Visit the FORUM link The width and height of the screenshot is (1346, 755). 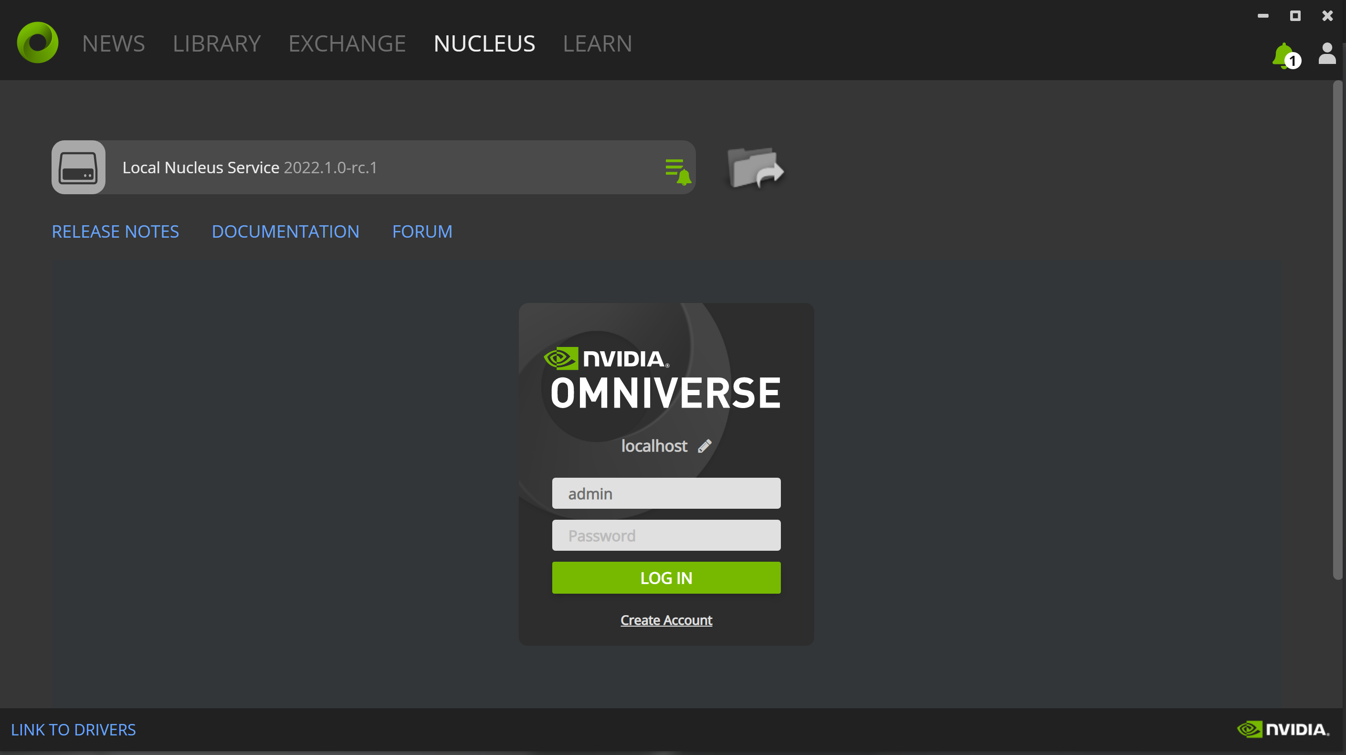[x=422, y=231]
